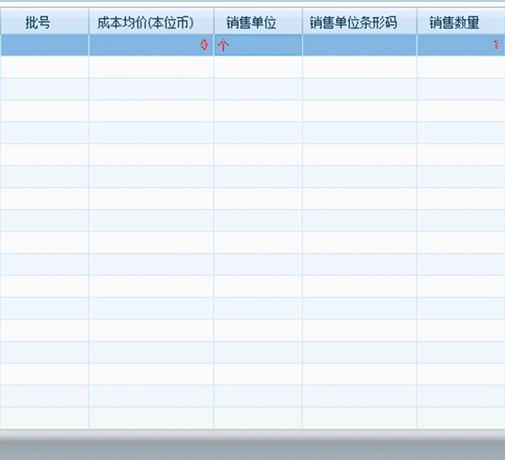Select the cost price cell showing 0
Viewport: 505px width, 460px height.
tap(151, 45)
